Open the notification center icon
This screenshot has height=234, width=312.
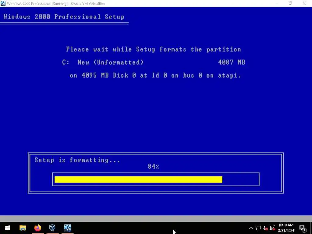(x=302, y=228)
